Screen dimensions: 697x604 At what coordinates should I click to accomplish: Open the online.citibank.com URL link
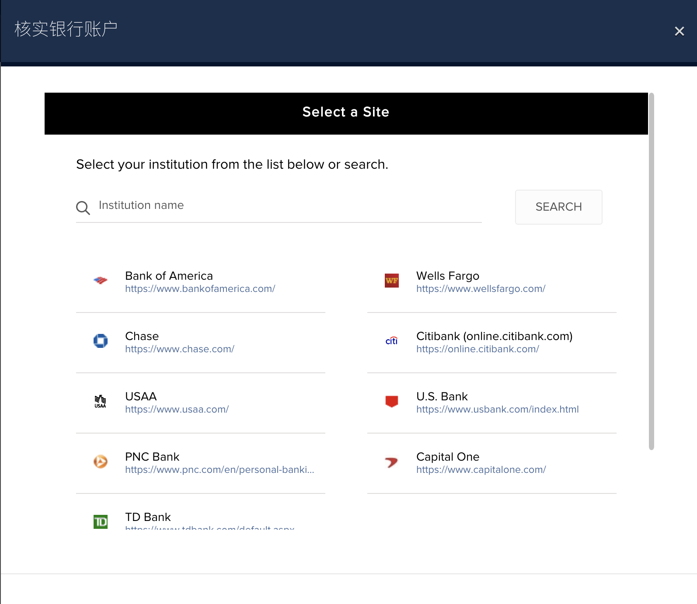tap(477, 349)
